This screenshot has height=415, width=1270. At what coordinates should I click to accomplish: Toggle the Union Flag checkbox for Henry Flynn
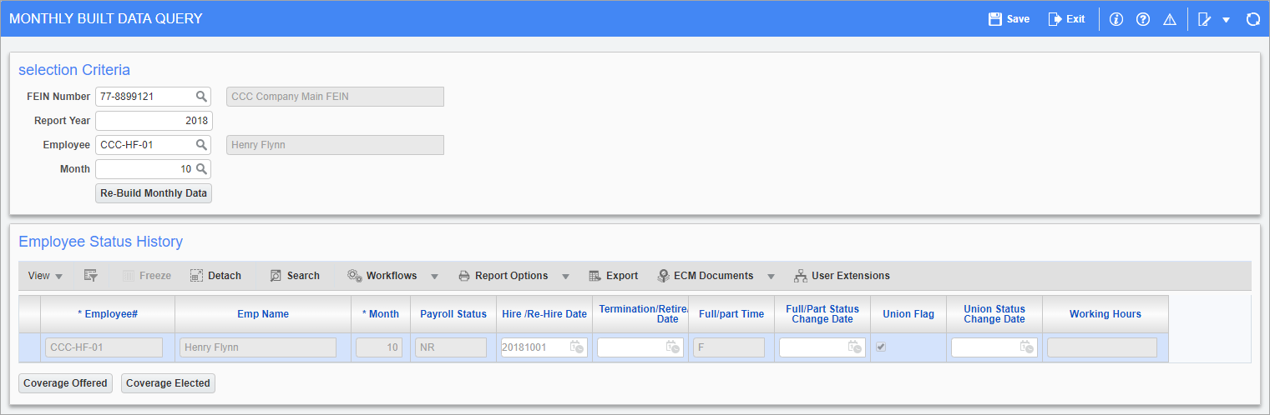(x=880, y=347)
